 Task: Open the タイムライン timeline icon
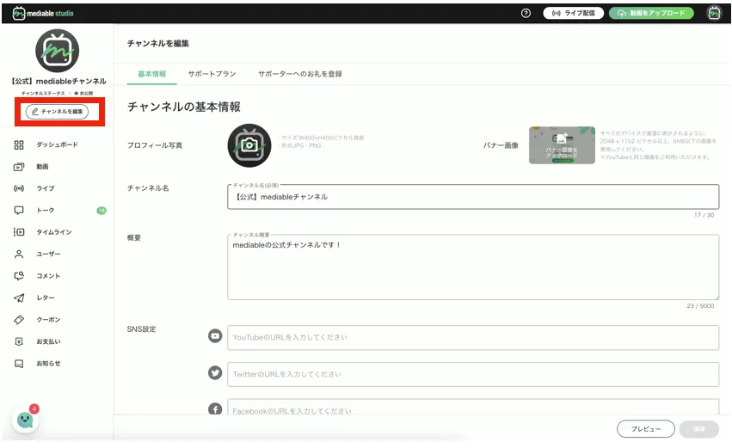tap(19, 232)
